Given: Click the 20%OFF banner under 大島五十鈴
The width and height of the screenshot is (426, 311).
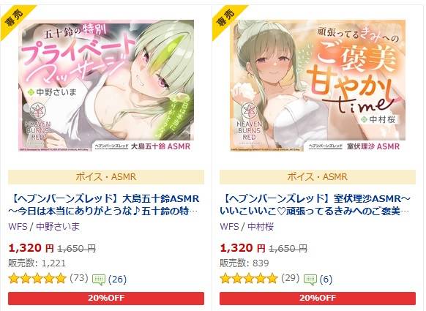Looking at the screenshot, I should (106, 299).
